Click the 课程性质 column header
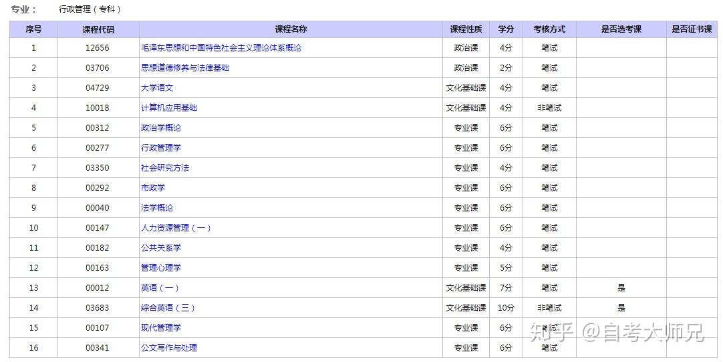This screenshot has height=362, width=723. tap(466, 29)
